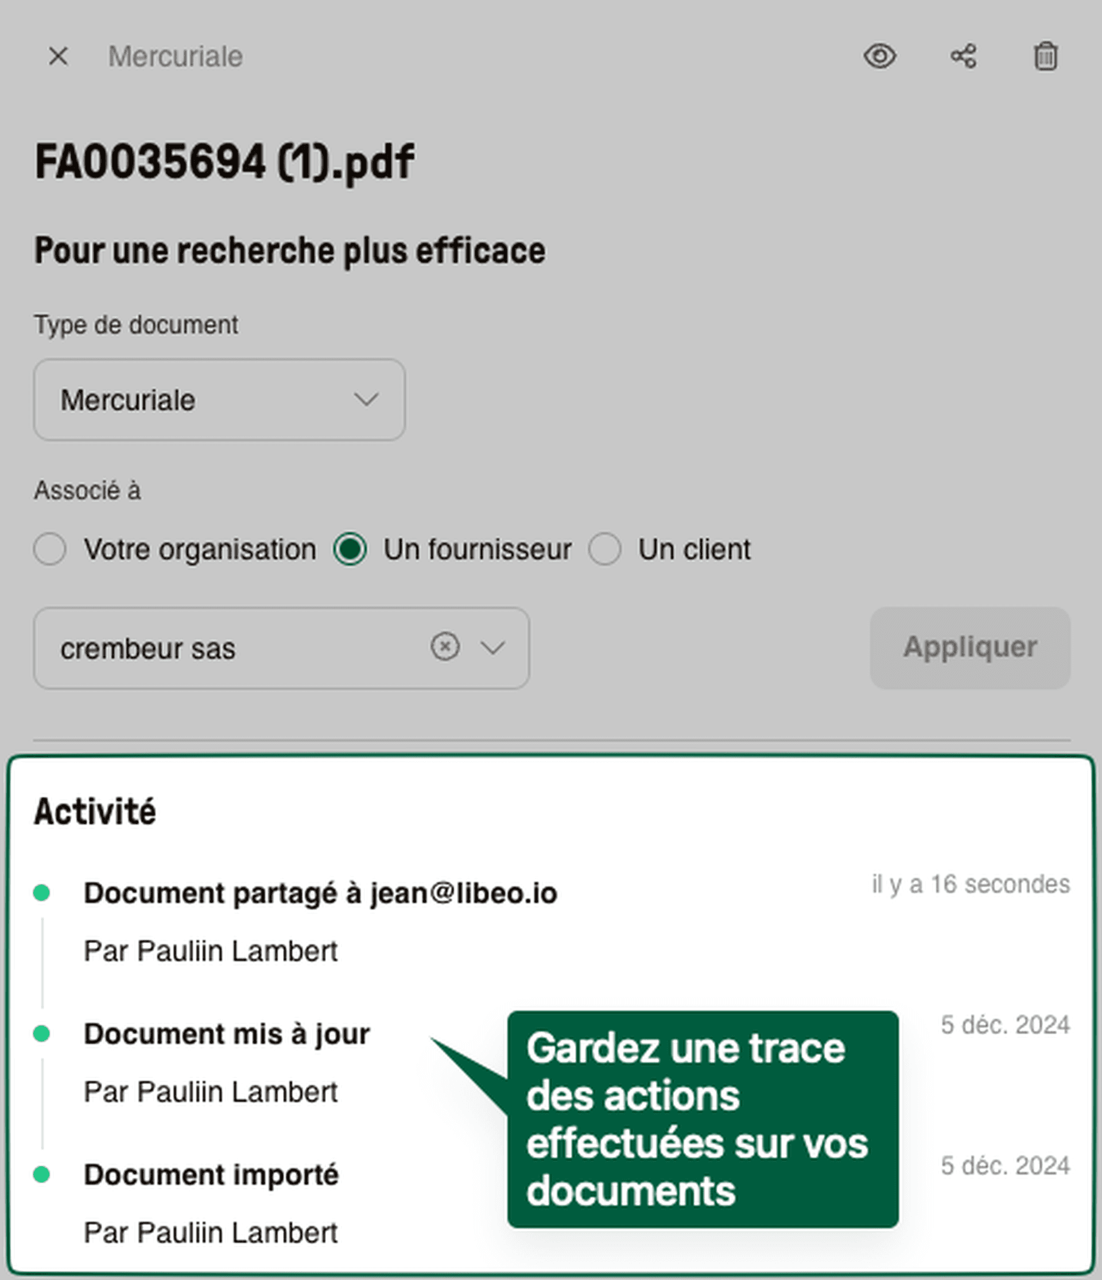
Task: Click the green dot next to Document importé
Action: [43, 1176]
